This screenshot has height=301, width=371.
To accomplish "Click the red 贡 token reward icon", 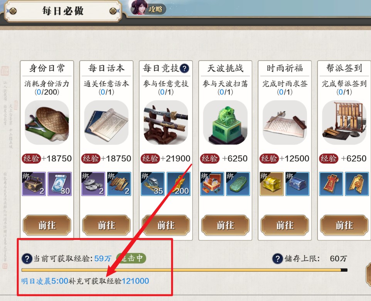I will click(331, 184).
